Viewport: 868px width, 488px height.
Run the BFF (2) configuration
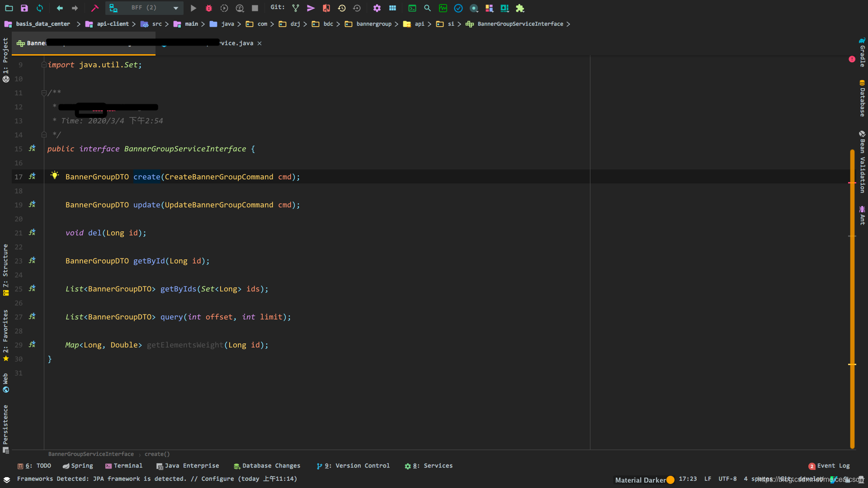click(x=193, y=8)
